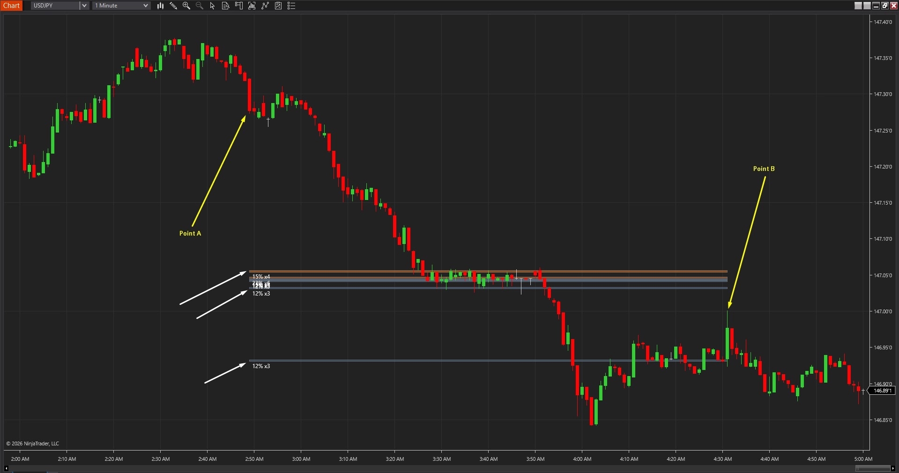Click the zoom in magnifier icon
The height and width of the screenshot is (473, 899).
(x=186, y=6)
